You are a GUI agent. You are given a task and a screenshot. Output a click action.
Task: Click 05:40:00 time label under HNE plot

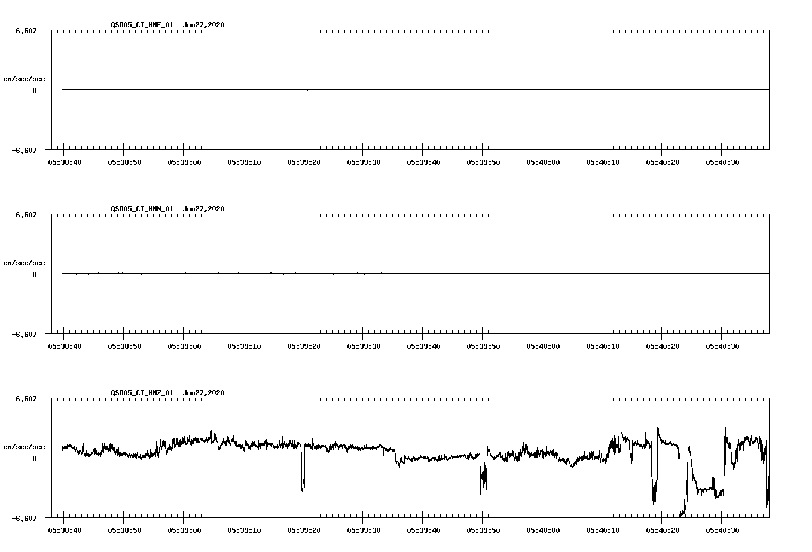pos(543,162)
